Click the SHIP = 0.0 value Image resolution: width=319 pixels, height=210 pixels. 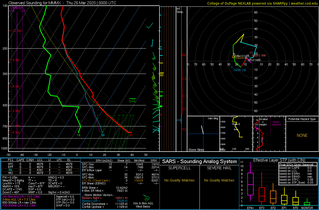63,205
